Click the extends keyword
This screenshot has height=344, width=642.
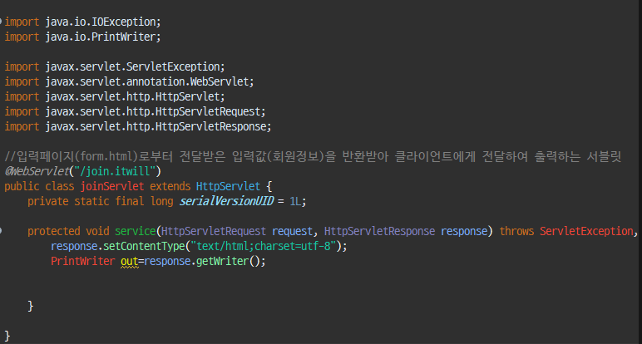[170, 186]
